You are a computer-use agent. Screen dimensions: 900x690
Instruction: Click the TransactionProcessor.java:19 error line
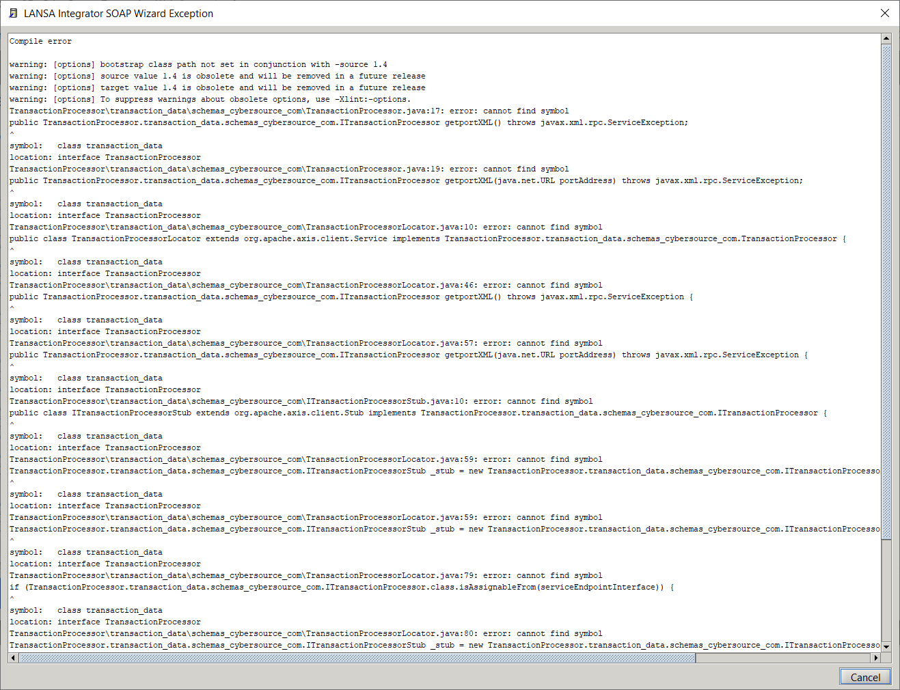click(x=289, y=169)
